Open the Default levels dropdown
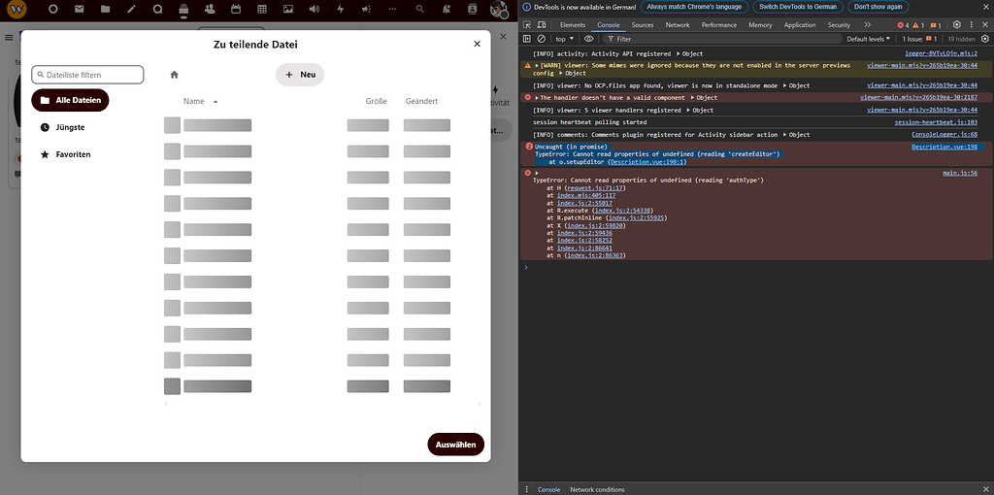Screen dimensions: 994x495 click(869, 39)
